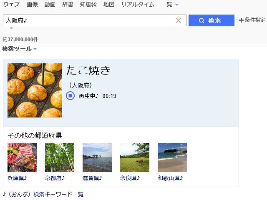The height and width of the screenshot is (200, 267).
Task: Clear the search box with X icon
Action: [x=179, y=20]
